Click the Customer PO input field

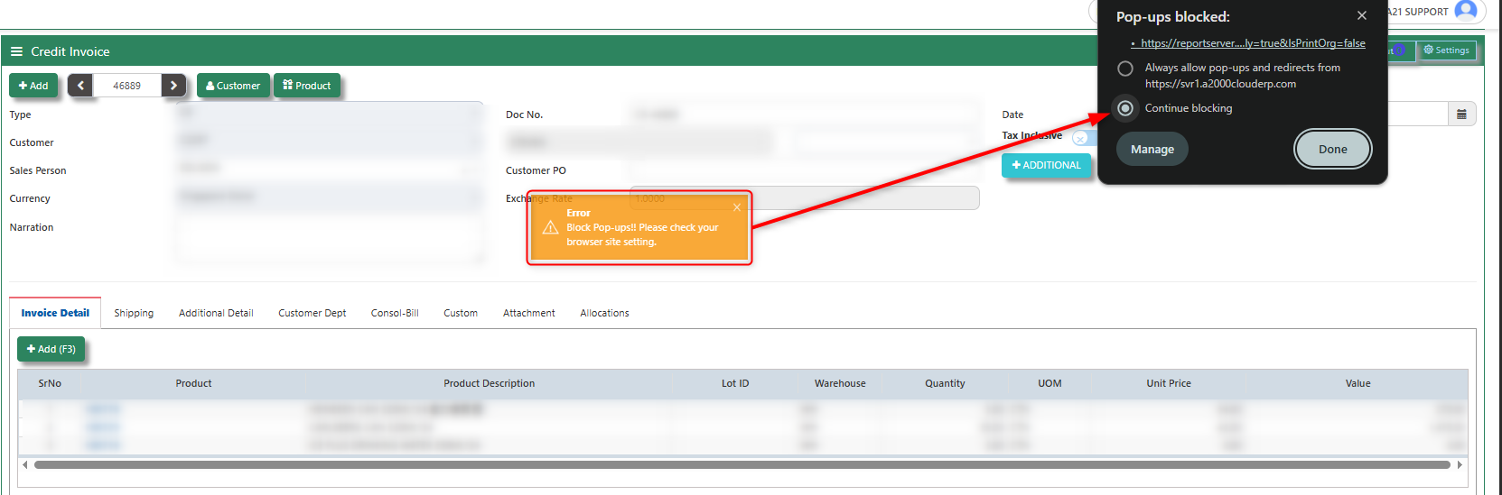pos(804,170)
